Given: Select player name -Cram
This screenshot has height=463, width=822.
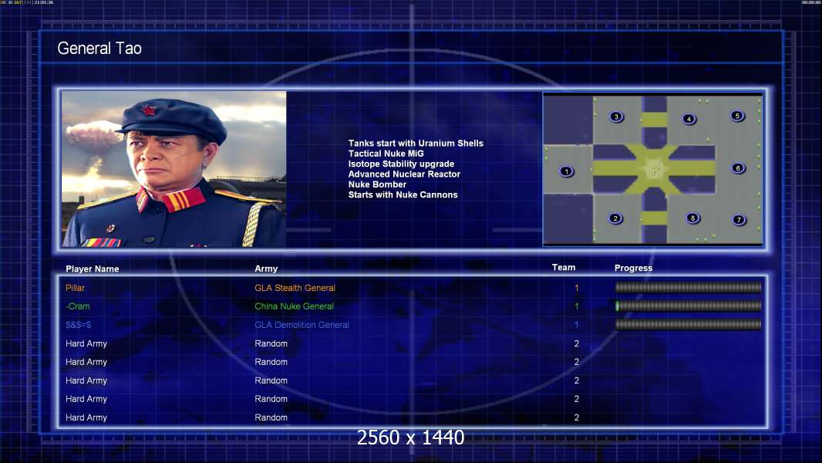Looking at the screenshot, I should click(78, 306).
